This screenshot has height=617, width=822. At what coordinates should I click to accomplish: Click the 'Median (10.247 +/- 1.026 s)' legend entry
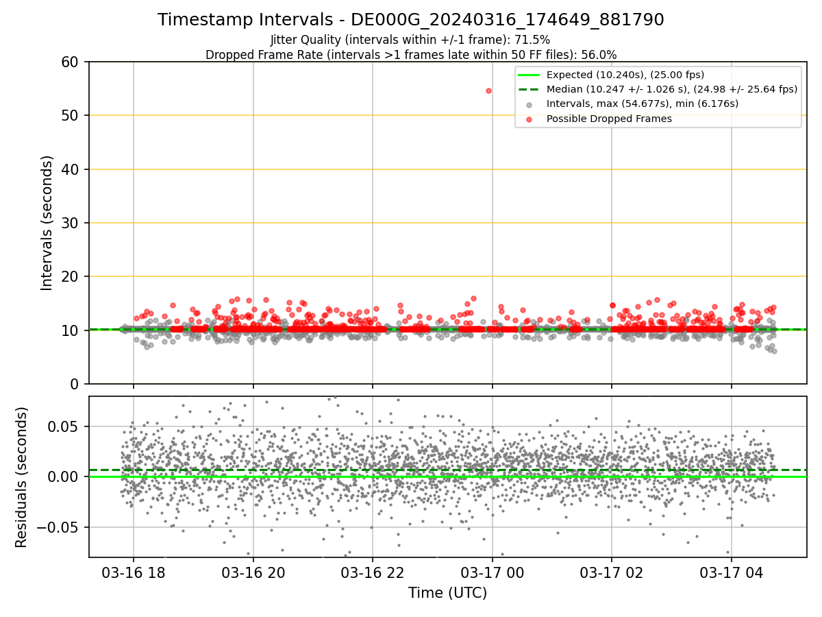[x=672, y=89]
